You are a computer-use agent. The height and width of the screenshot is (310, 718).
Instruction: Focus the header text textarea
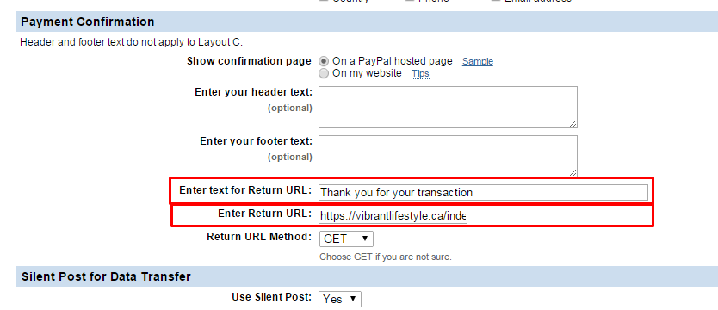[448, 107]
